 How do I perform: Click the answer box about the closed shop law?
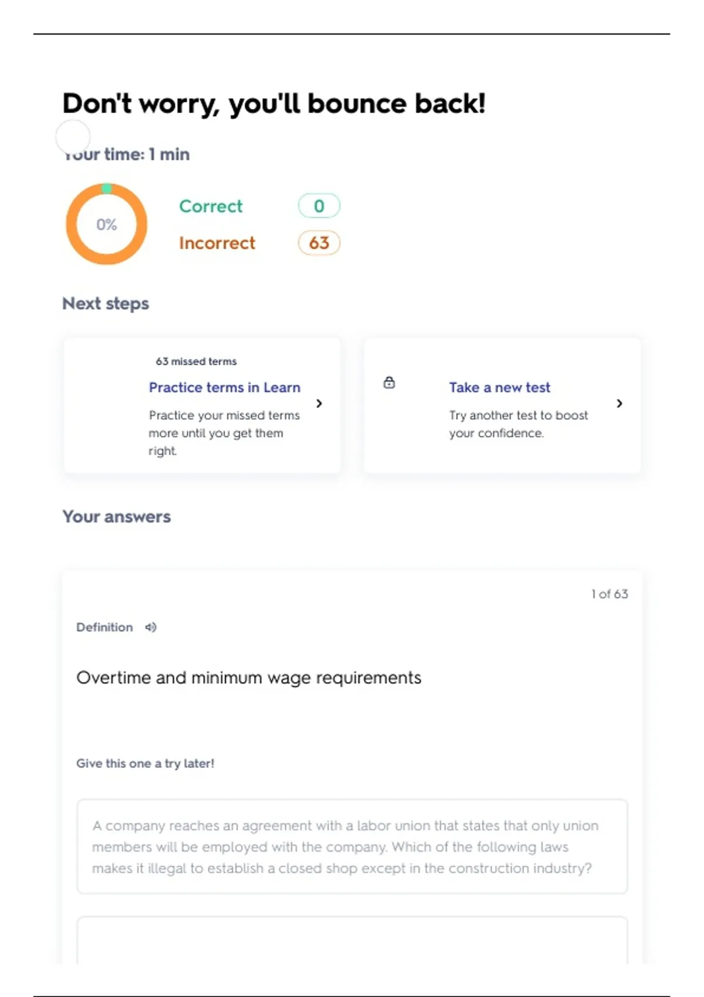pyautogui.click(x=352, y=846)
